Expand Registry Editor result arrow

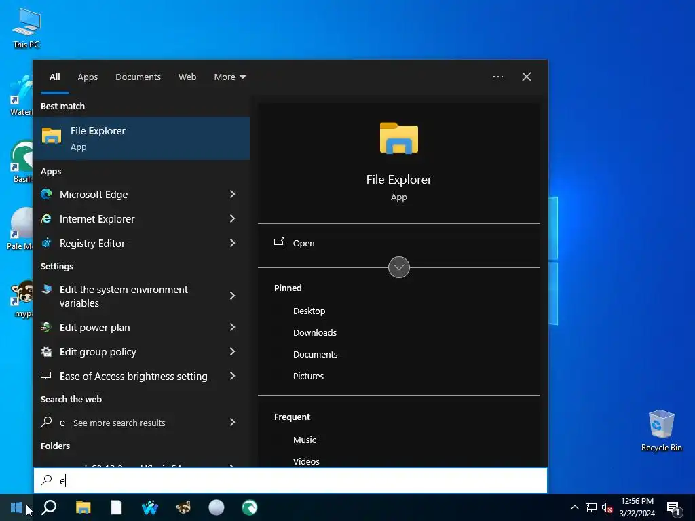232,243
